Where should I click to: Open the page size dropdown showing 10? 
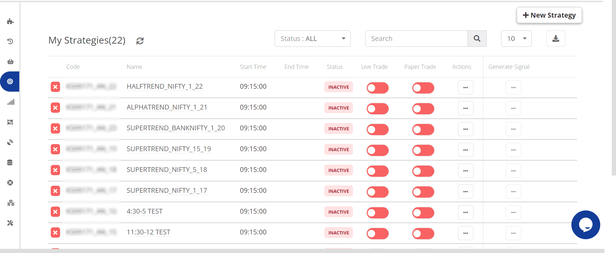click(516, 39)
